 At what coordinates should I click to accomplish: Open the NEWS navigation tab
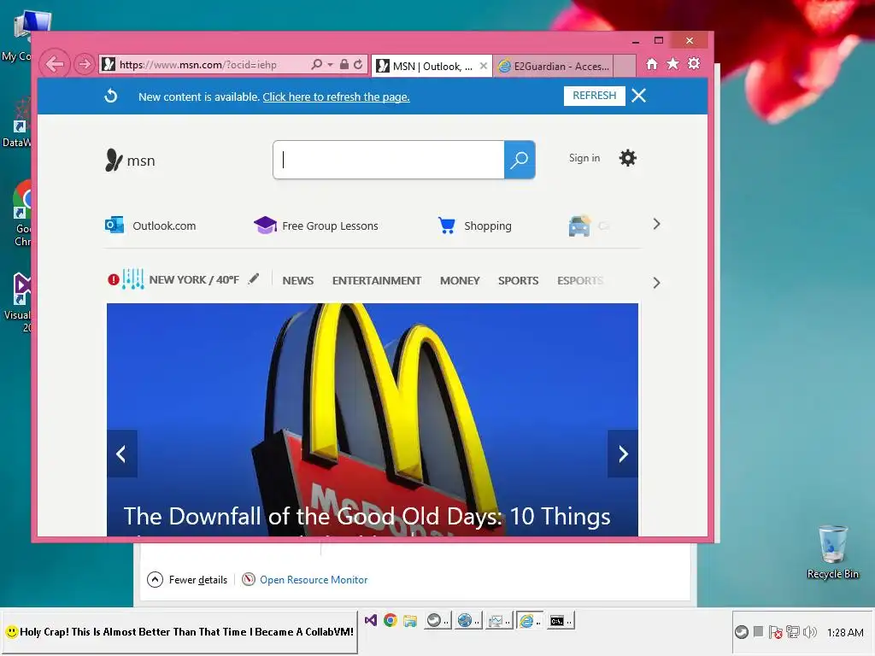(x=298, y=280)
